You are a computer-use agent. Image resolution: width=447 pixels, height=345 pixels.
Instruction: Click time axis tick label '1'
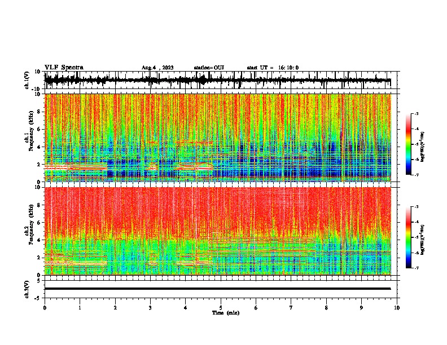point(80,308)
